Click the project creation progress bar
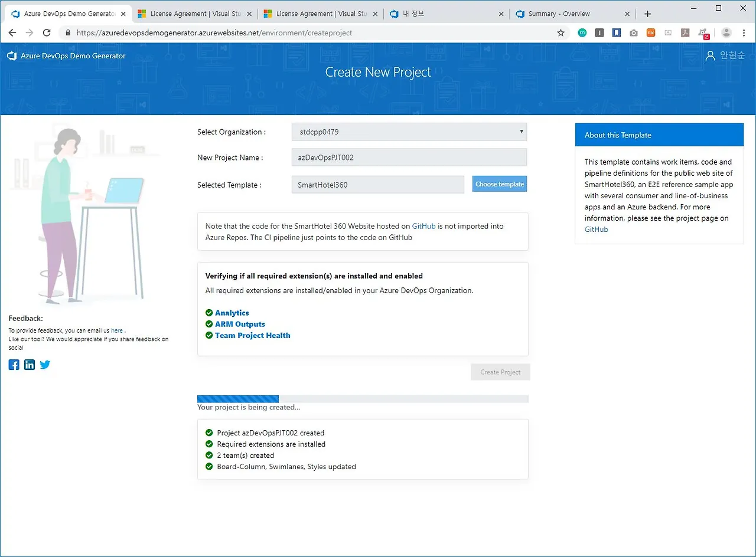Viewport: 756px width, 557px height. (x=363, y=399)
